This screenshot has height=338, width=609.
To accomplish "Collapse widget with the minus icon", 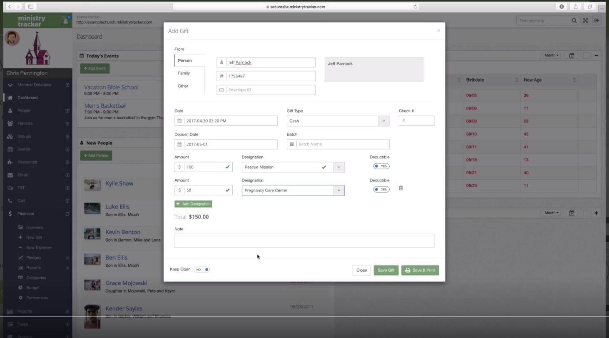I will coord(597,55).
